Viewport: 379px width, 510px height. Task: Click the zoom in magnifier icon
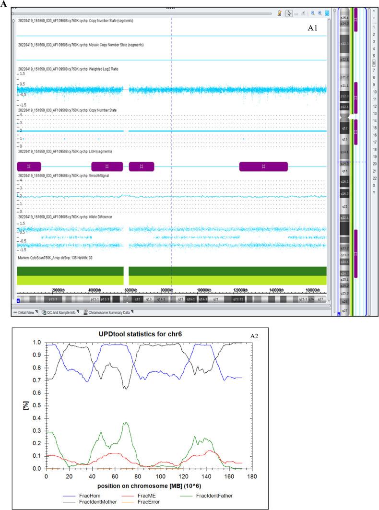point(320,13)
